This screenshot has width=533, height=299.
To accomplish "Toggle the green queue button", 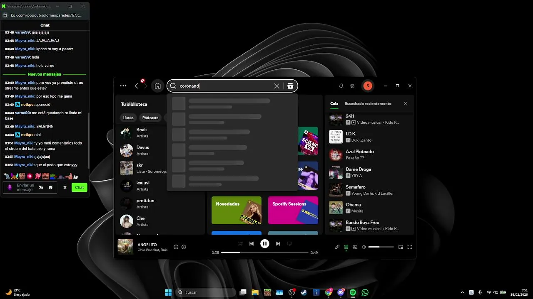I will [346, 247].
